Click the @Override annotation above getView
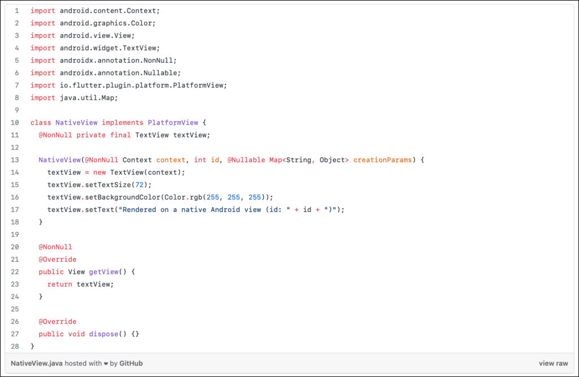The image size is (579, 377). coord(57,259)
